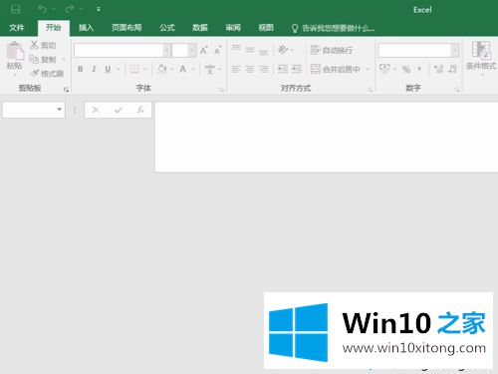This screenshot has width=498, height=374.
Task: Click the 格式刷 (Format Painter) brush
Action: (x=47, y=74)
